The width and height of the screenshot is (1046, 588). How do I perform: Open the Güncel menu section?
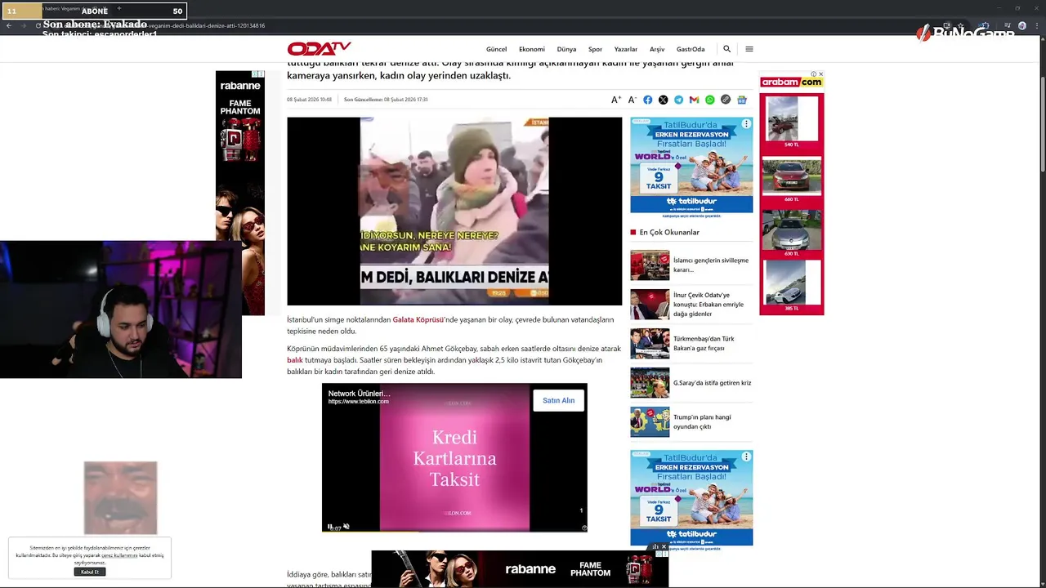(496, 49)
